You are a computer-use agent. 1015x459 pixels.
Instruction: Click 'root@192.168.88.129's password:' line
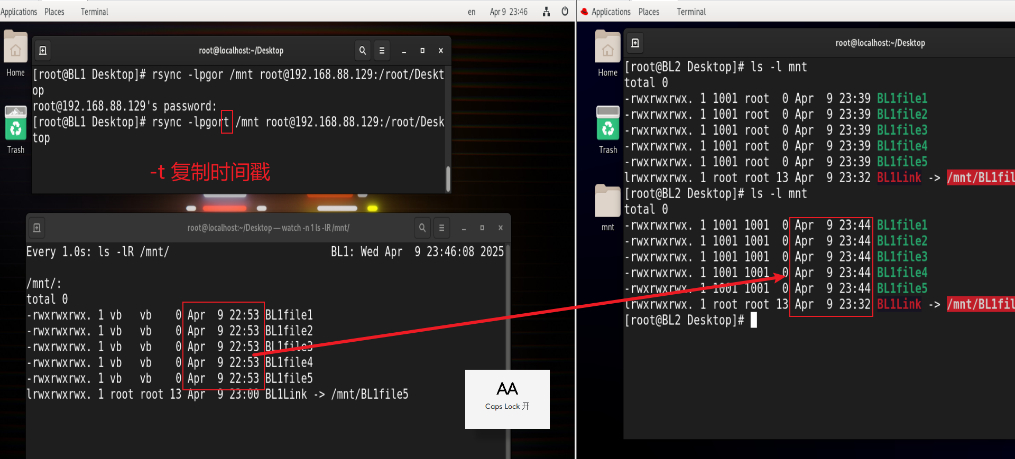click(125, 106)
